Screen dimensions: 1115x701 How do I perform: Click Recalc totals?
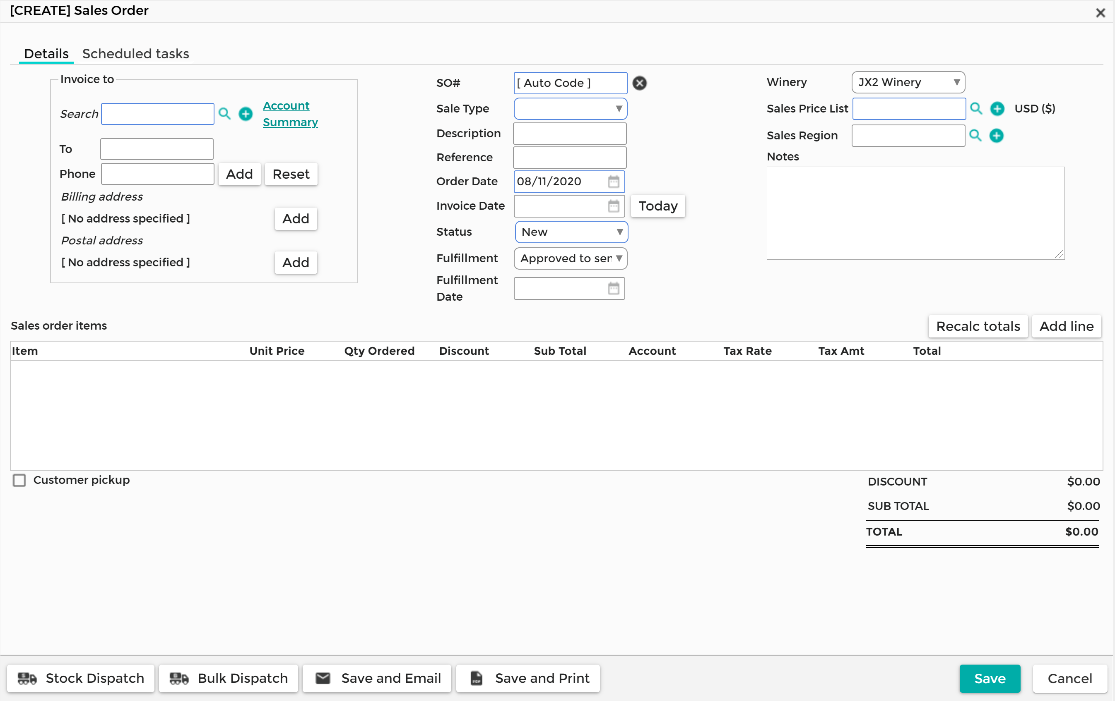pyautogui.click(x=978, y=326)
